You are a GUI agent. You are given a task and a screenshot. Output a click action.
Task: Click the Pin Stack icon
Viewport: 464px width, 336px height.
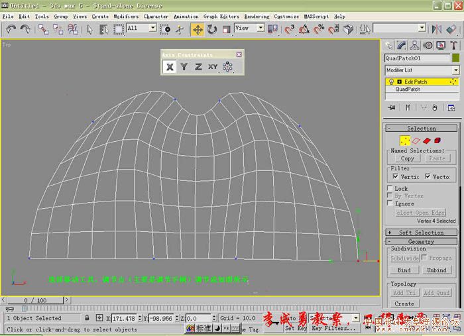click(x=392, y=107)
